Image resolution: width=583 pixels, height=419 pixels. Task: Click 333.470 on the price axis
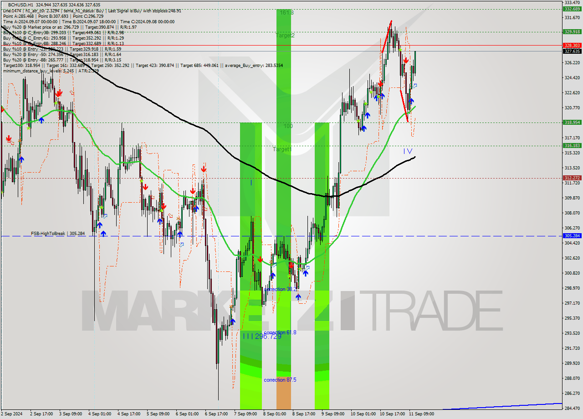[572, 3]
